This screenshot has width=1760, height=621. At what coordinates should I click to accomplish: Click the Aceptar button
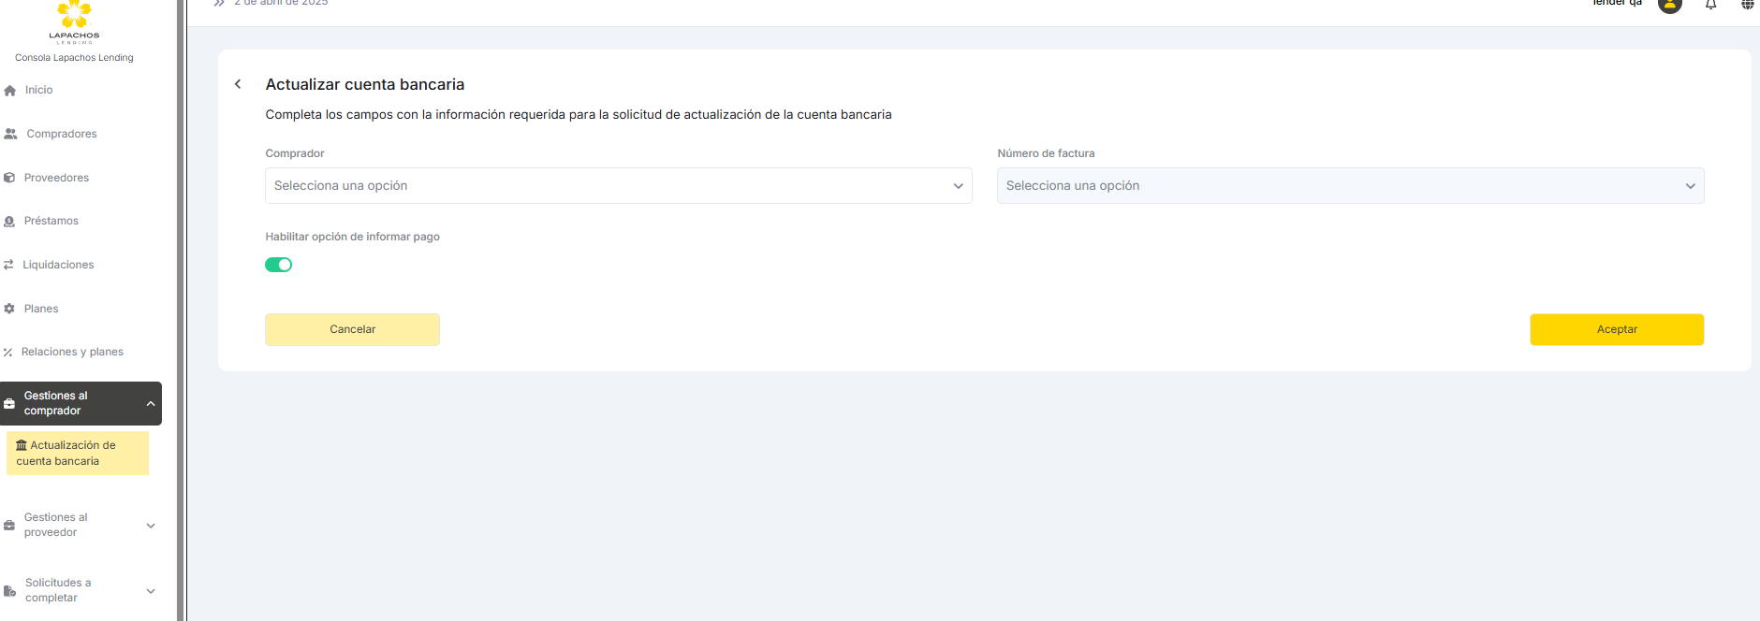tap(1616, 329)
